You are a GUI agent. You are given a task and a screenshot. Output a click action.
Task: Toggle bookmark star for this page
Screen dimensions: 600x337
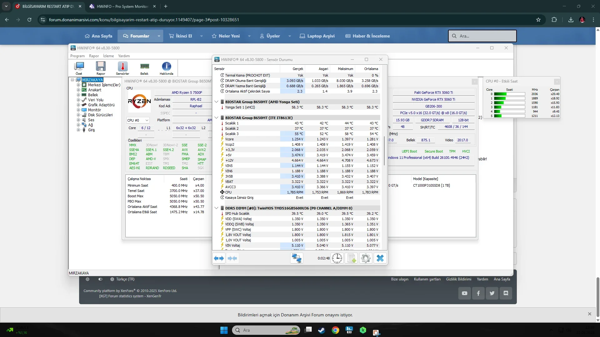538,20
